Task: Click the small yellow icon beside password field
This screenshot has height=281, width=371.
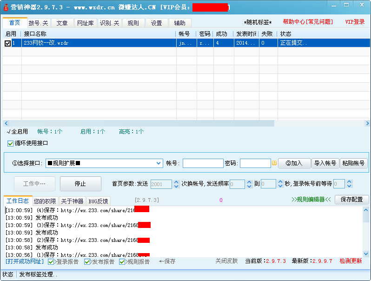Action: point(274,163)
